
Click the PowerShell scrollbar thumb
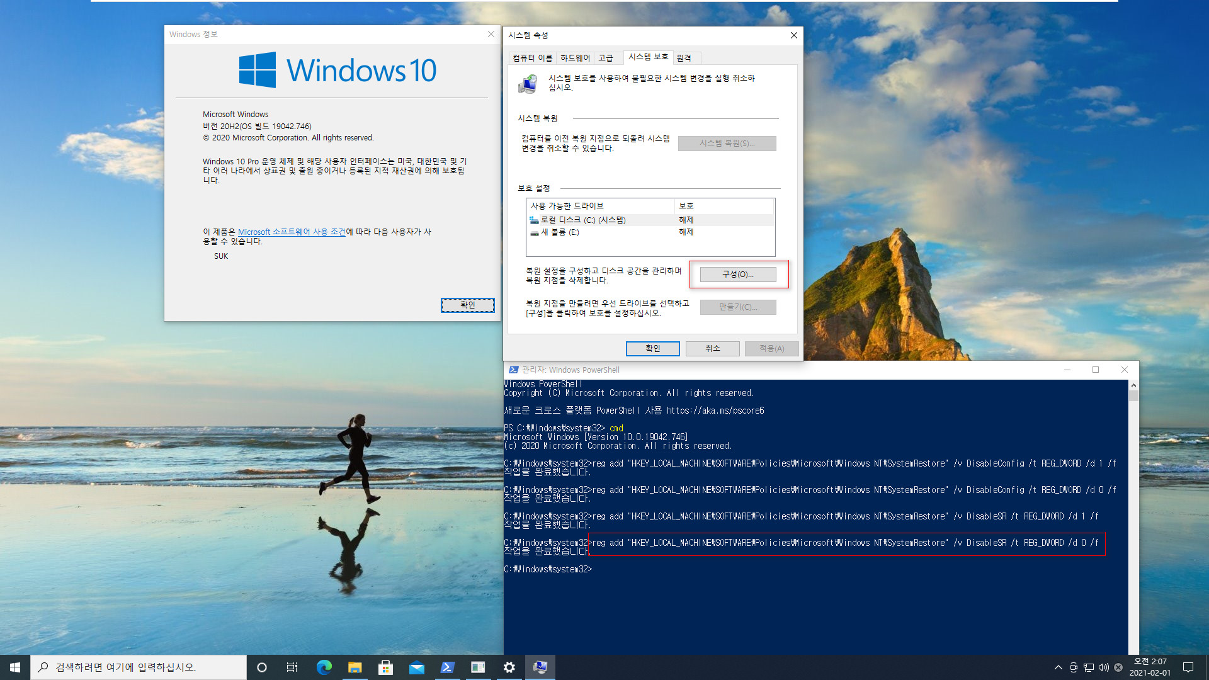1133,396
